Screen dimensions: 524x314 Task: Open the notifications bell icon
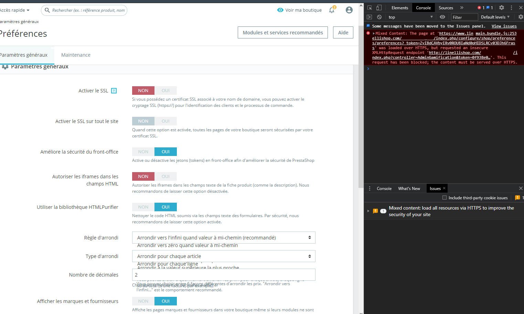point(332,10)
